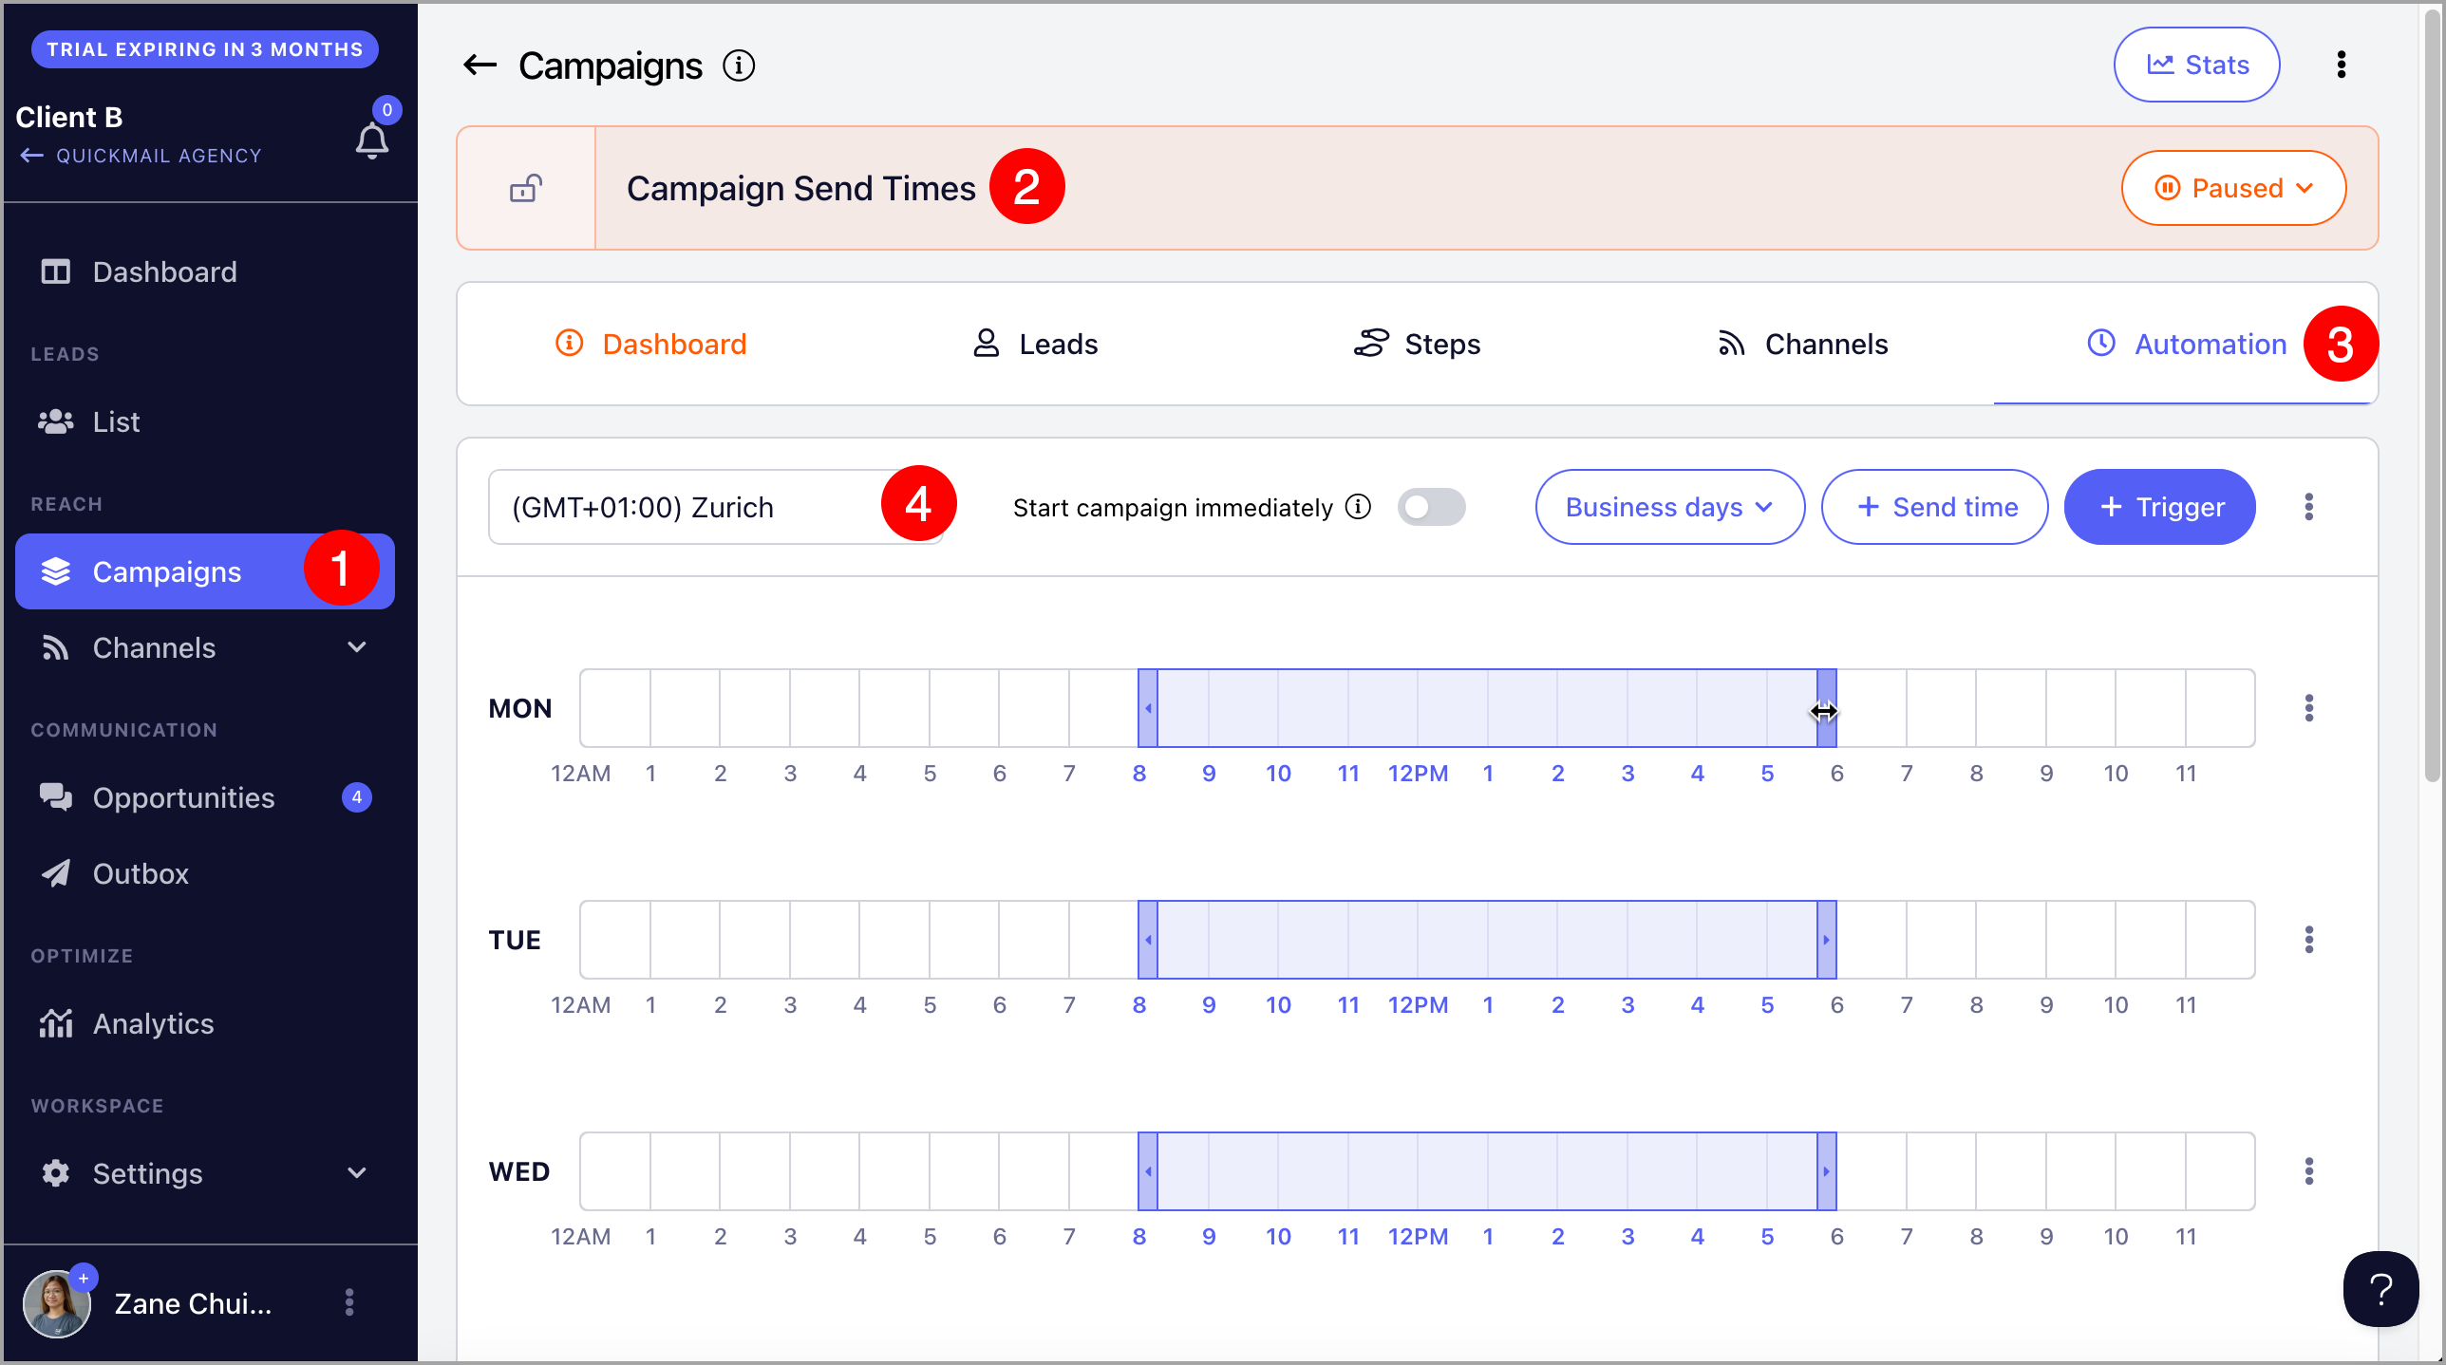This screenshot has height=1365, width=2446.
Task: Open the user options menu beside Zane Chui
Action: (x=349, y=1302)
